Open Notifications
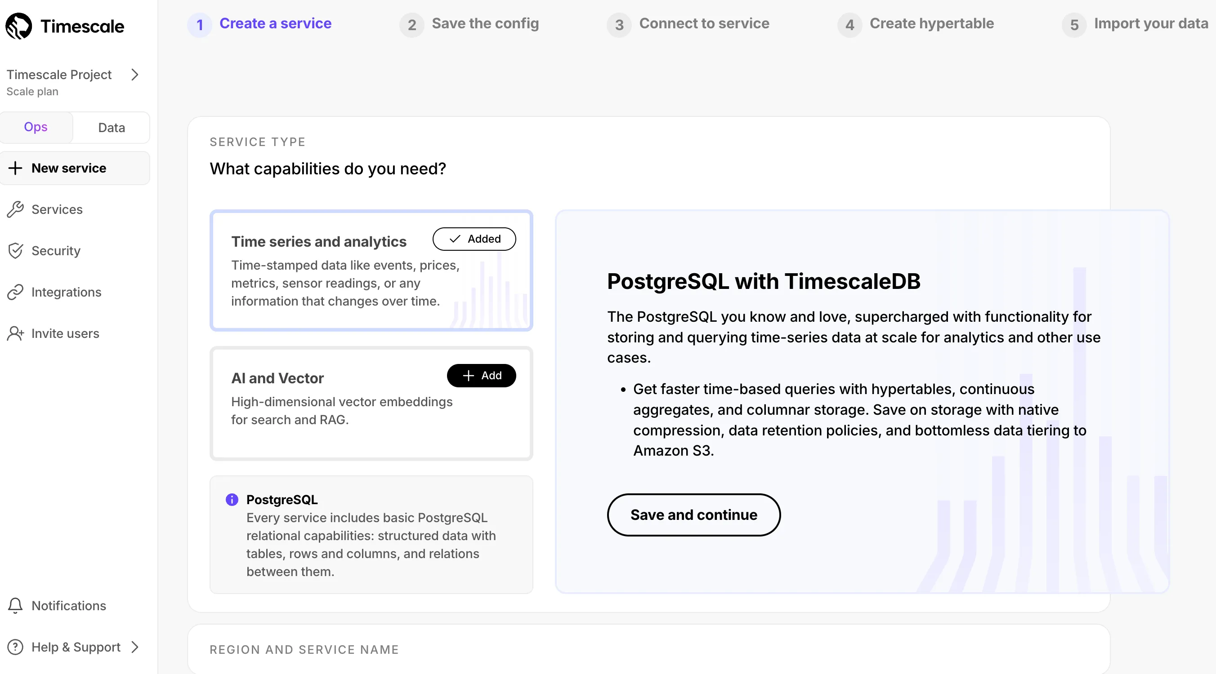Screen dimensions: 1216x674 click(x=68, y=606)
